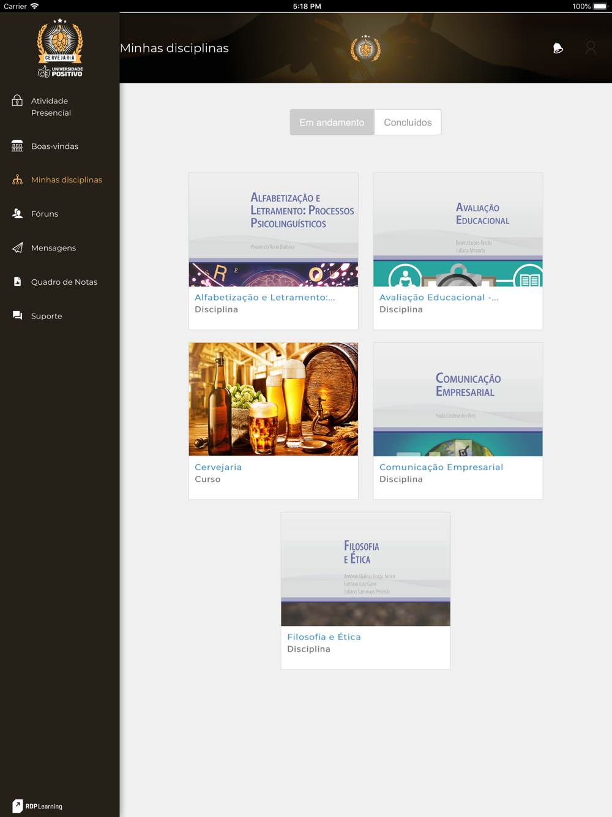Open notifications bell in header
The width and height of the screenshot is (612, 817).
click(x=558, y=48)
